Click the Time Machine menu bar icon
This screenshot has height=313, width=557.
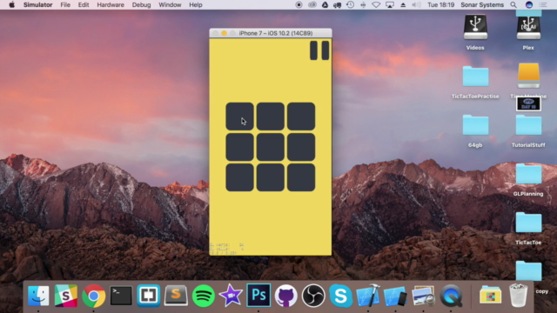pyautogui.click(x=350, y=5)
